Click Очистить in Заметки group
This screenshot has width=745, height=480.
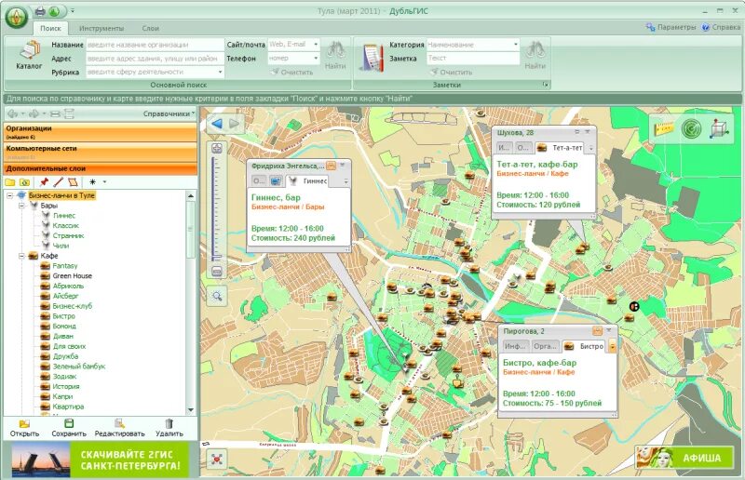[452, 73]
